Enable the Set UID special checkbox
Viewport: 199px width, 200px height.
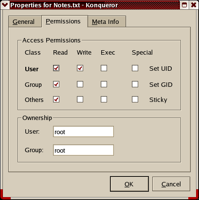[135, 68]
